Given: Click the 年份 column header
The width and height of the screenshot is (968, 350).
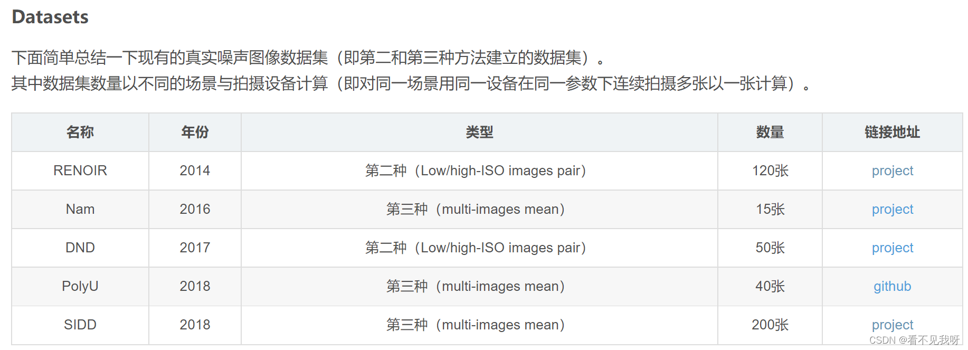Looking at the screenshot, I should [195, 132].
